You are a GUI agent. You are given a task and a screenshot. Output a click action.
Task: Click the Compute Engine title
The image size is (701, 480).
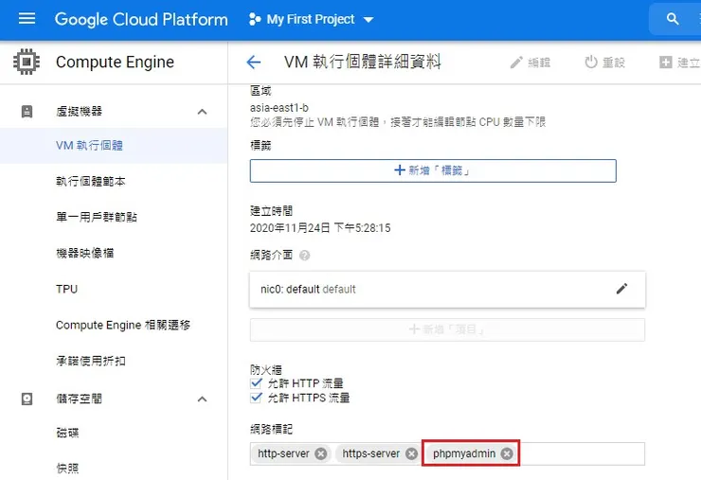tap(115, 62)
